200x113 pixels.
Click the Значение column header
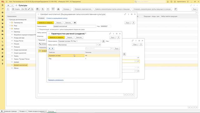(102, 52)
